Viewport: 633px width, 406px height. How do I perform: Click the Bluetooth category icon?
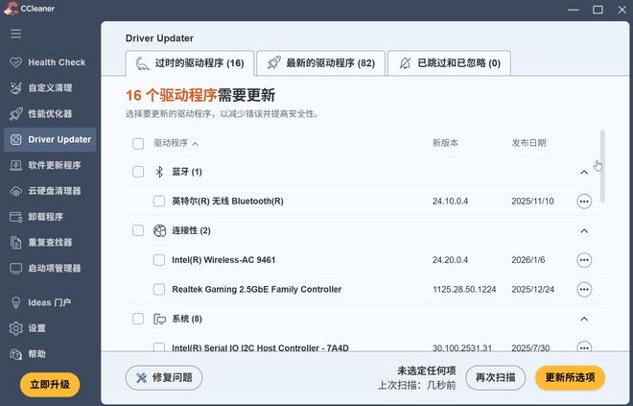(159, 172)
